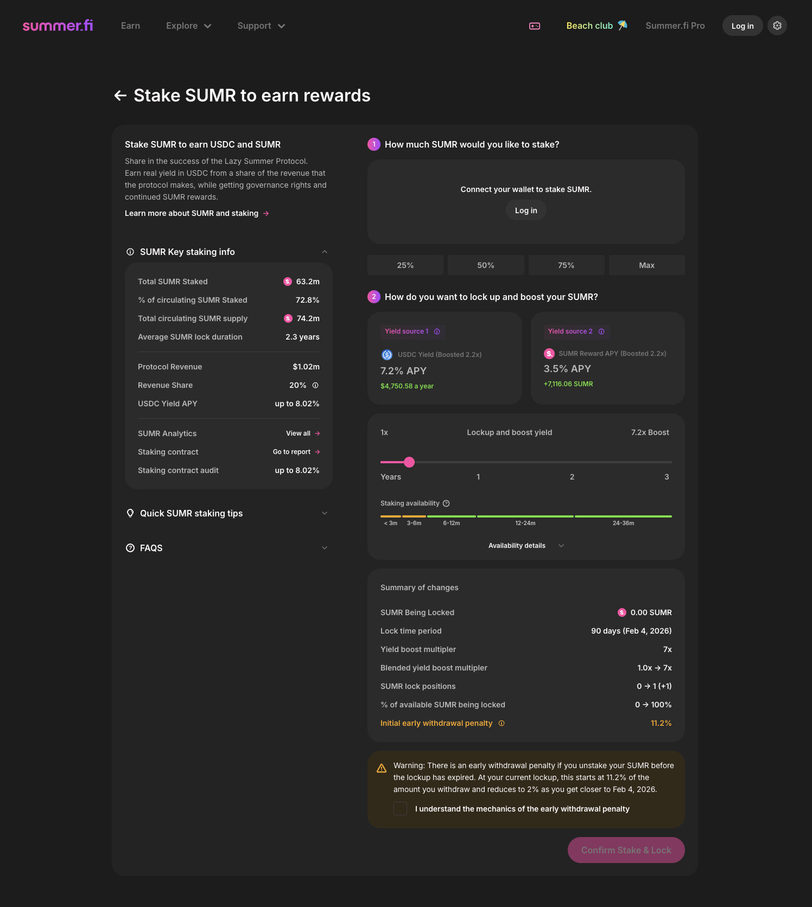Screen dimensions: 812x907
Task: Click the Revenue Share info icon
Action: click(x=315, y=385)
